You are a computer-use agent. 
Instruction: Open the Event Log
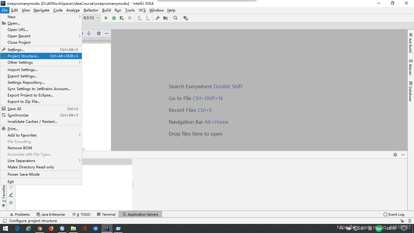tap(394, 214)
